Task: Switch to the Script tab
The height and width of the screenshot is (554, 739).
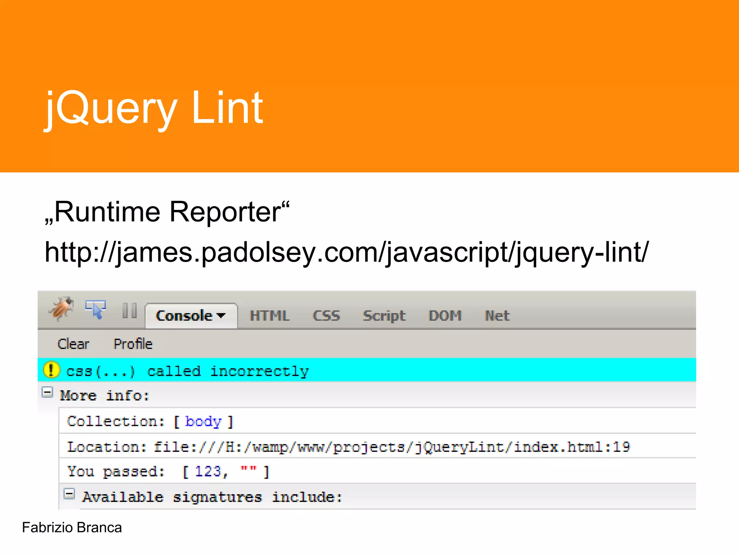Action: 384,316
